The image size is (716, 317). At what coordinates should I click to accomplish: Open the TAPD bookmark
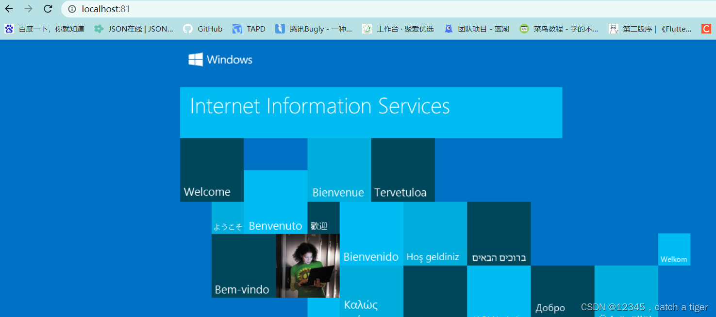pos(256,29)
